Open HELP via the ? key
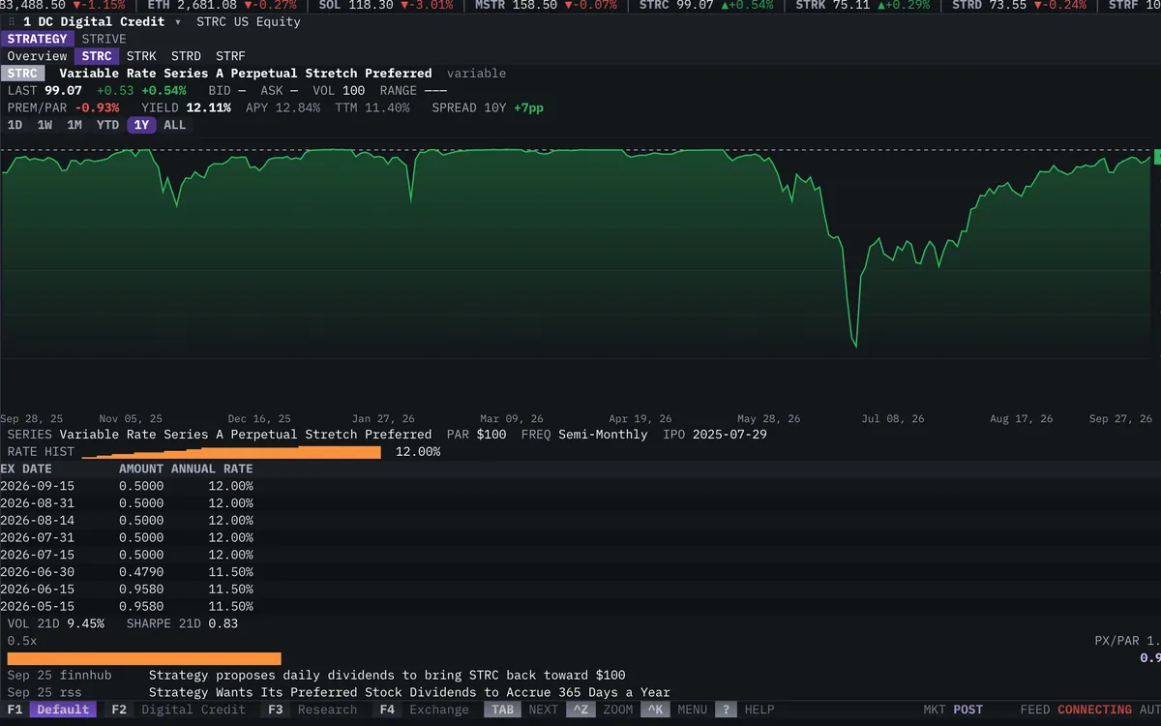This screenshot has width=1161, height=726. click(744, 710)
